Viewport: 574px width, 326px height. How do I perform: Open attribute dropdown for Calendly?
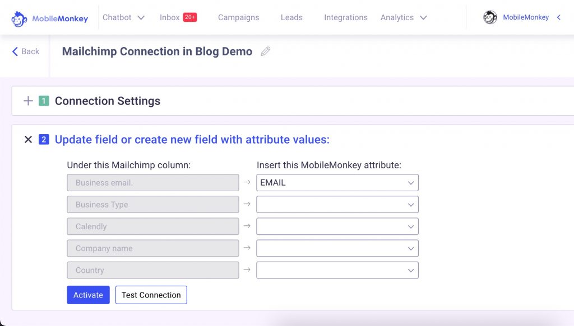337,226
